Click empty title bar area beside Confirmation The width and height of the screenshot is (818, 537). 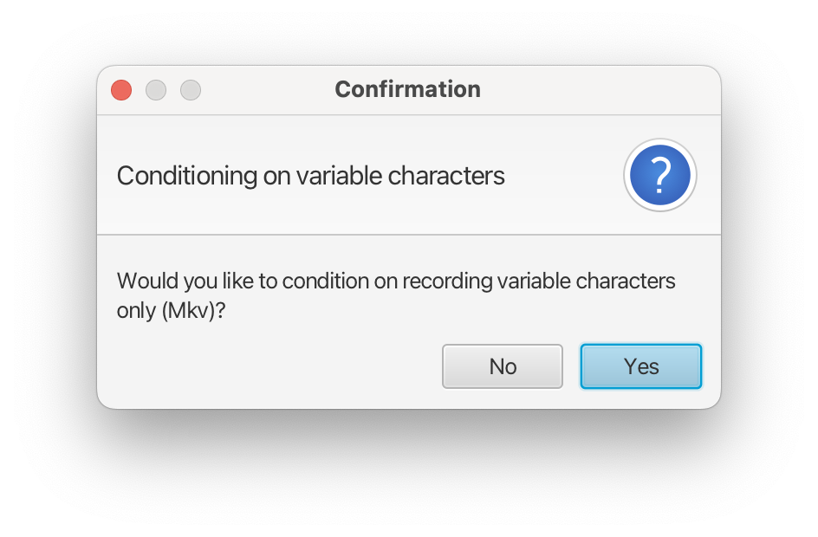600,90
